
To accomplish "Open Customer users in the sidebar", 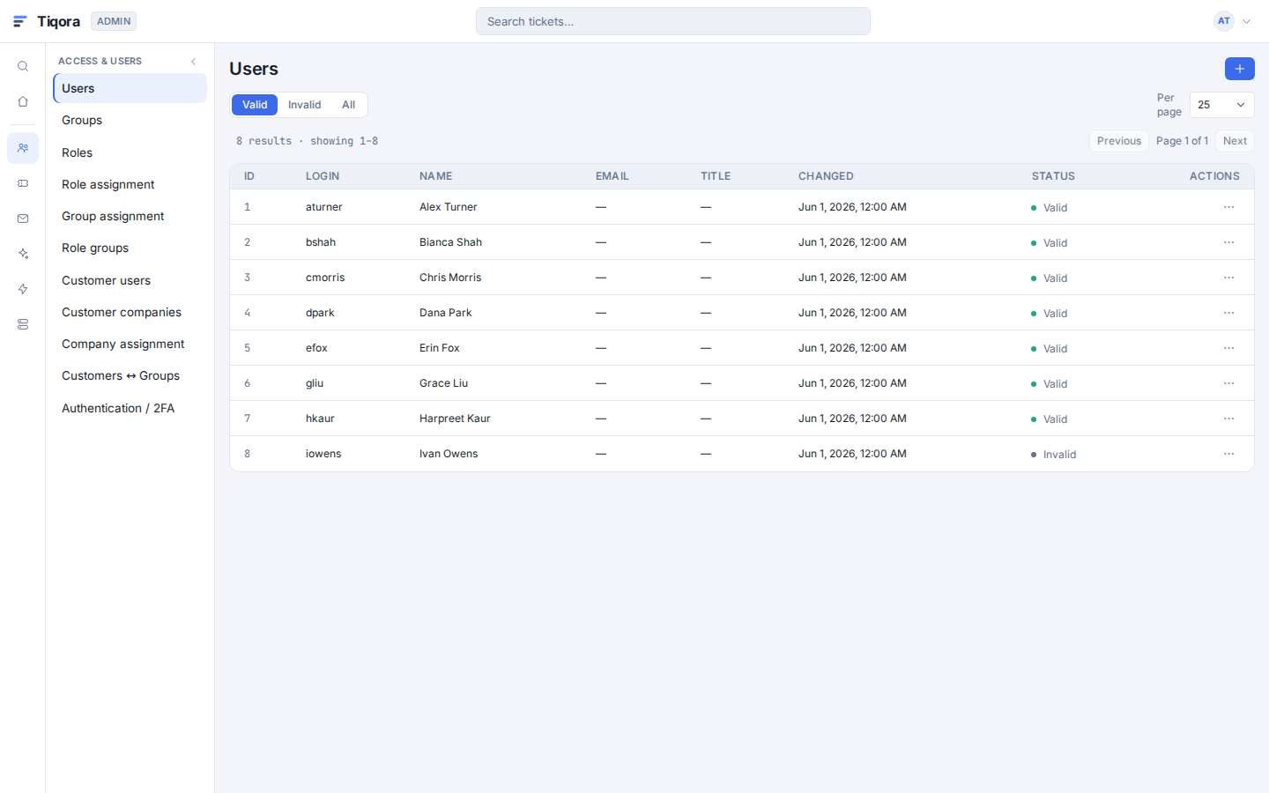I will (130, 280).
